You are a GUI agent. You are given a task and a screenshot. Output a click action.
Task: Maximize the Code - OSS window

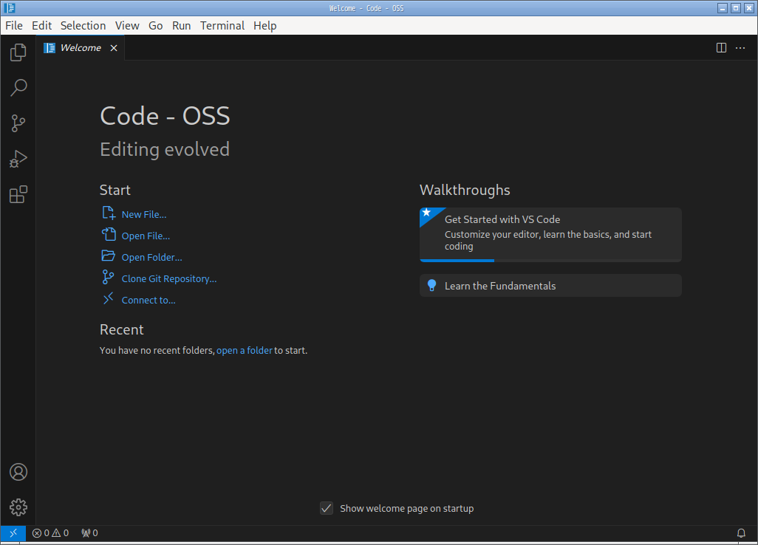(736, 8)
